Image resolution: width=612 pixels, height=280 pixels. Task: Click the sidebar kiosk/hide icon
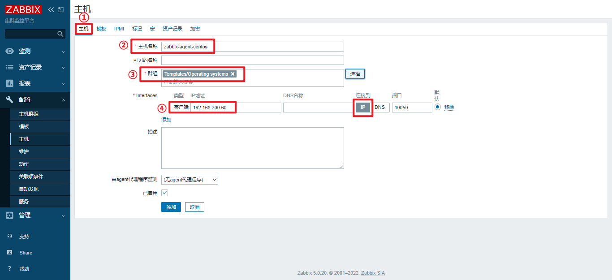pyautogui.click(x=61, y=9)
